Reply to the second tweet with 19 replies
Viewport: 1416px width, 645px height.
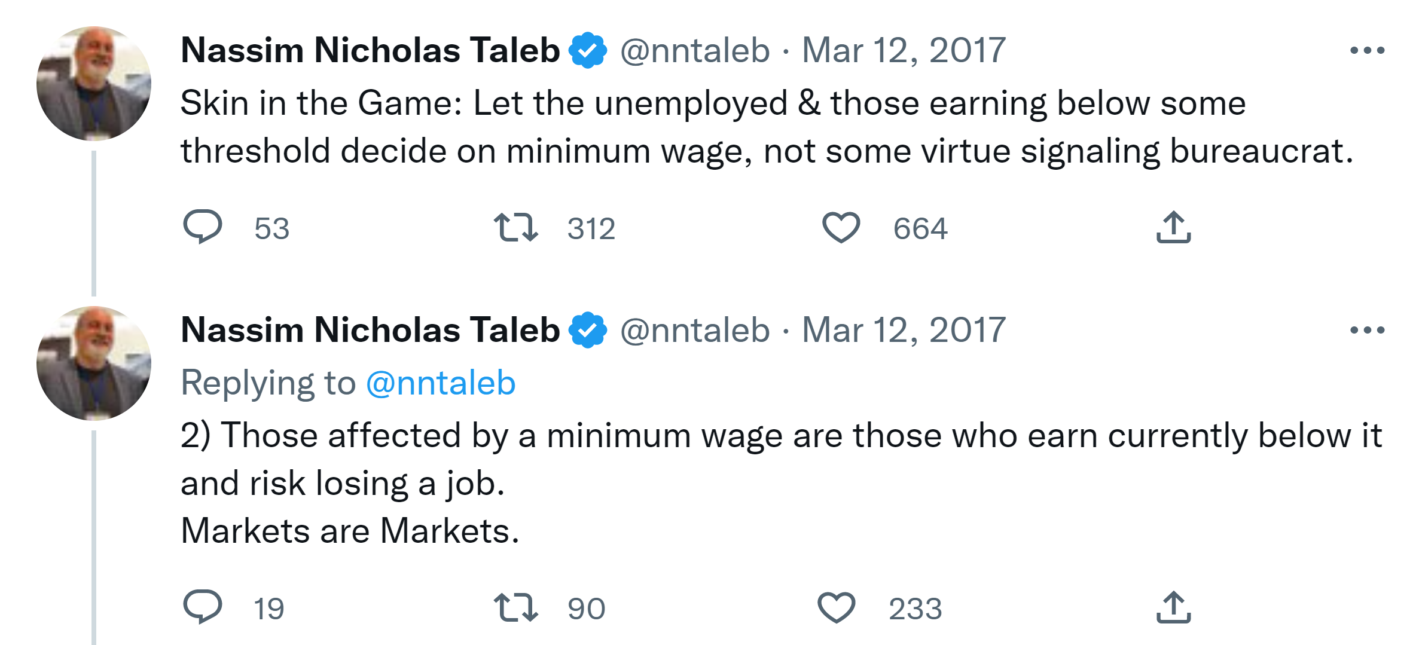[202, 607]
